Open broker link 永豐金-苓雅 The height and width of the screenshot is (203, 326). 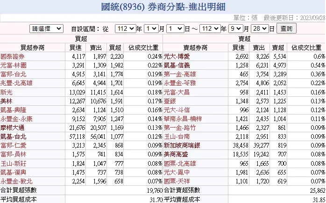click(180, 83)
